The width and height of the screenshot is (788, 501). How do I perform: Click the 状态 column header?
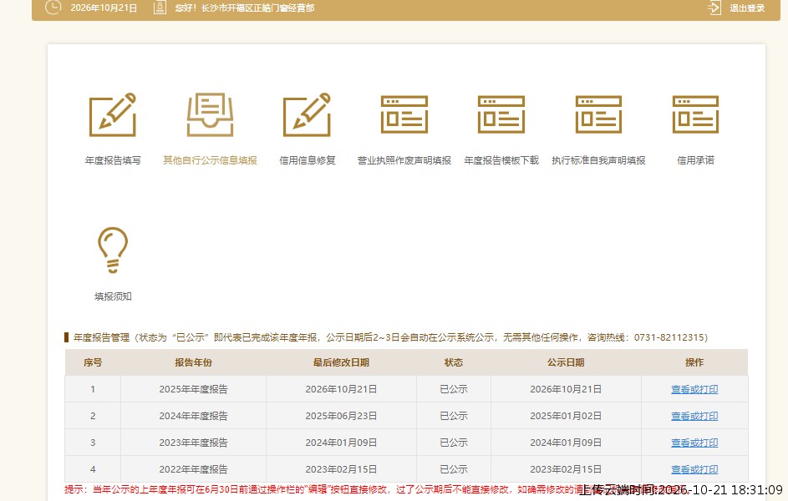(x=454, y=362)
